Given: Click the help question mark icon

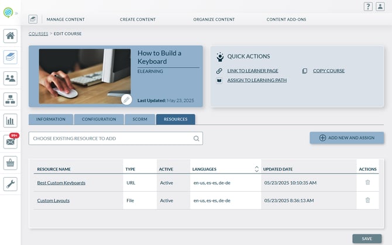Looking at the screenshot, I should tap(368, 6).
